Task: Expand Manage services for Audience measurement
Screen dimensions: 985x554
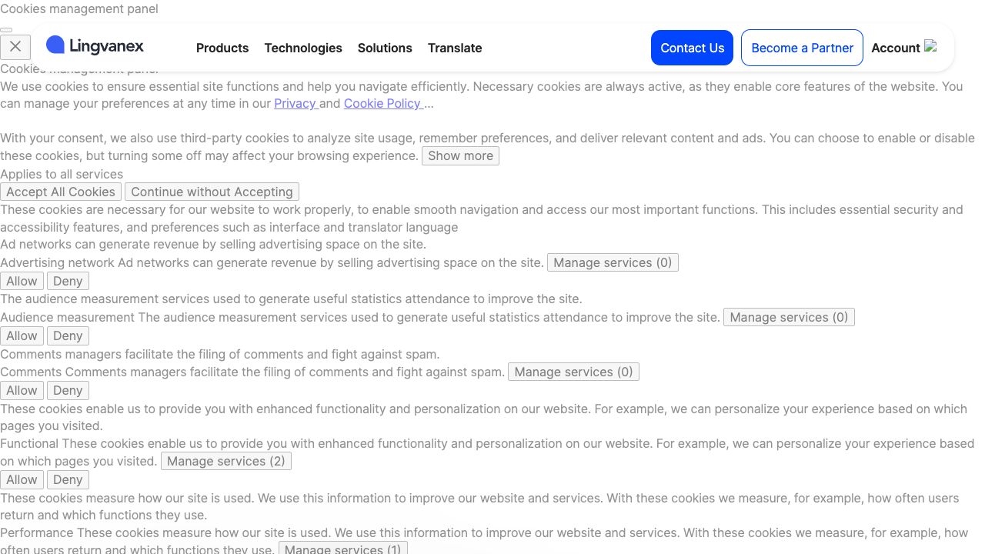Action: [x=789, y=317]
